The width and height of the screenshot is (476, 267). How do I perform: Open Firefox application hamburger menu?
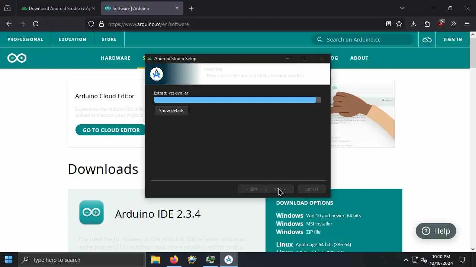click(467, 24)
